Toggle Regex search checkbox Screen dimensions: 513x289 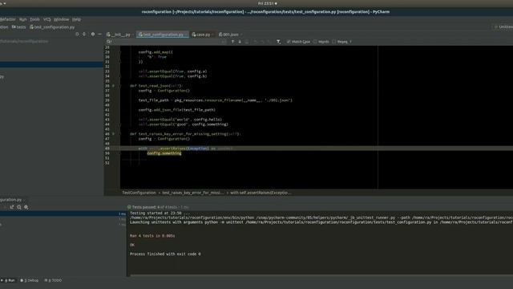(333, 42)
